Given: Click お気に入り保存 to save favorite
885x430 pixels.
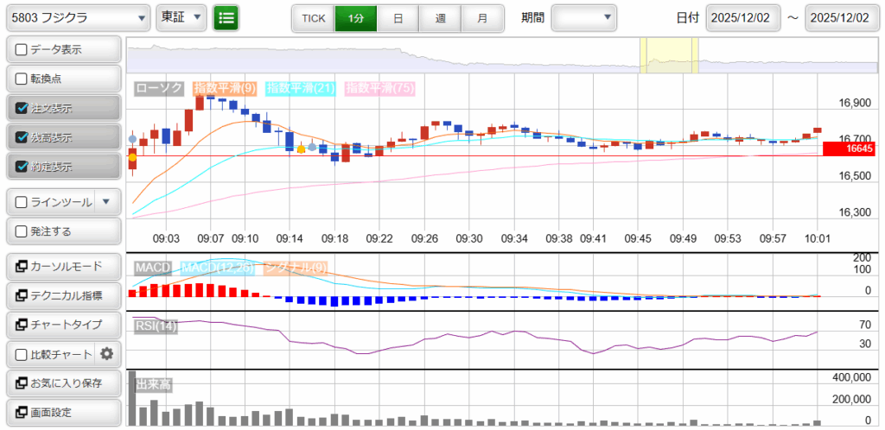Looking at the screenshot, I should (x=63, y=383).
